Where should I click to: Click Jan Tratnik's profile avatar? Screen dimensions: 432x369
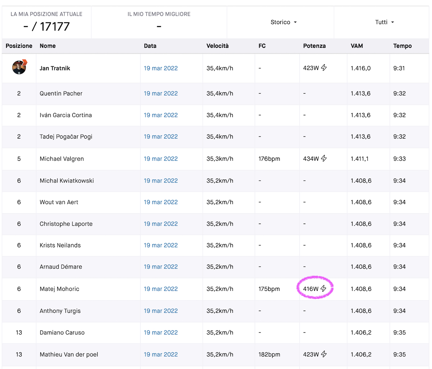pos(19,67)
